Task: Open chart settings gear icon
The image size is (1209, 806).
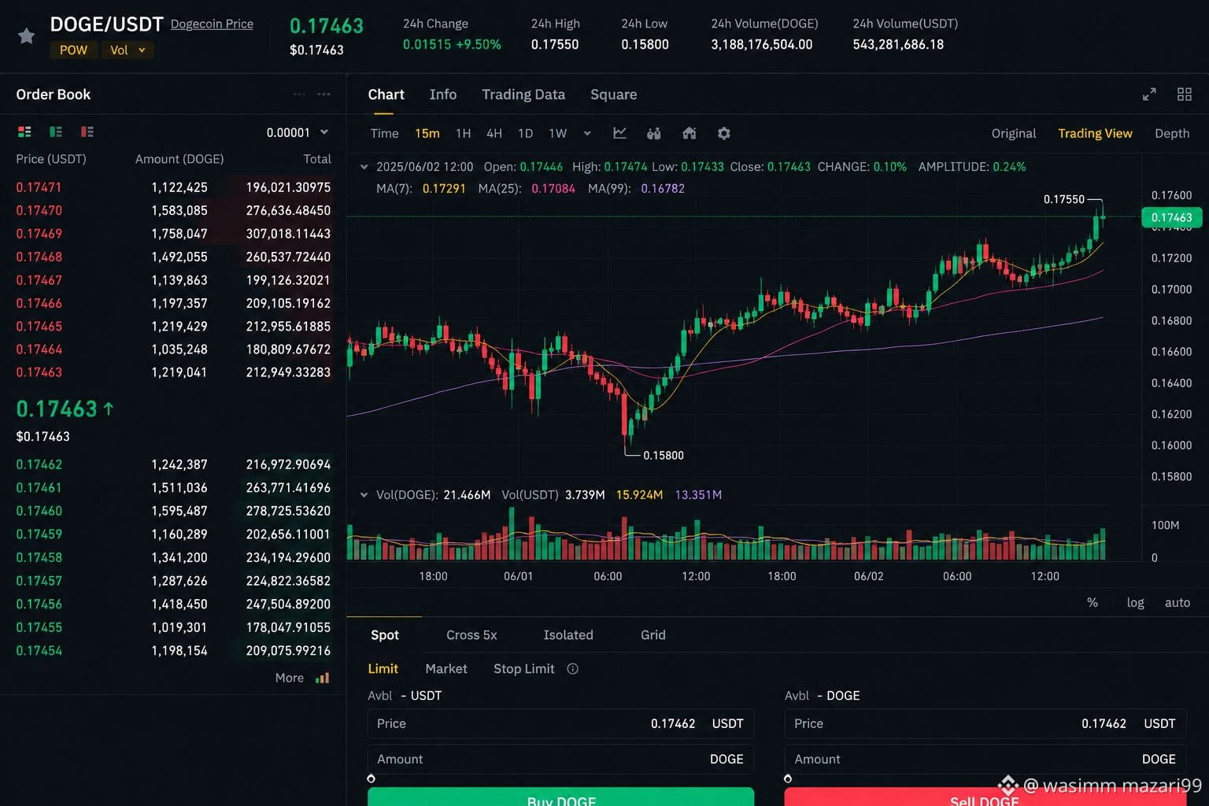Action: (x=724, y=134)
